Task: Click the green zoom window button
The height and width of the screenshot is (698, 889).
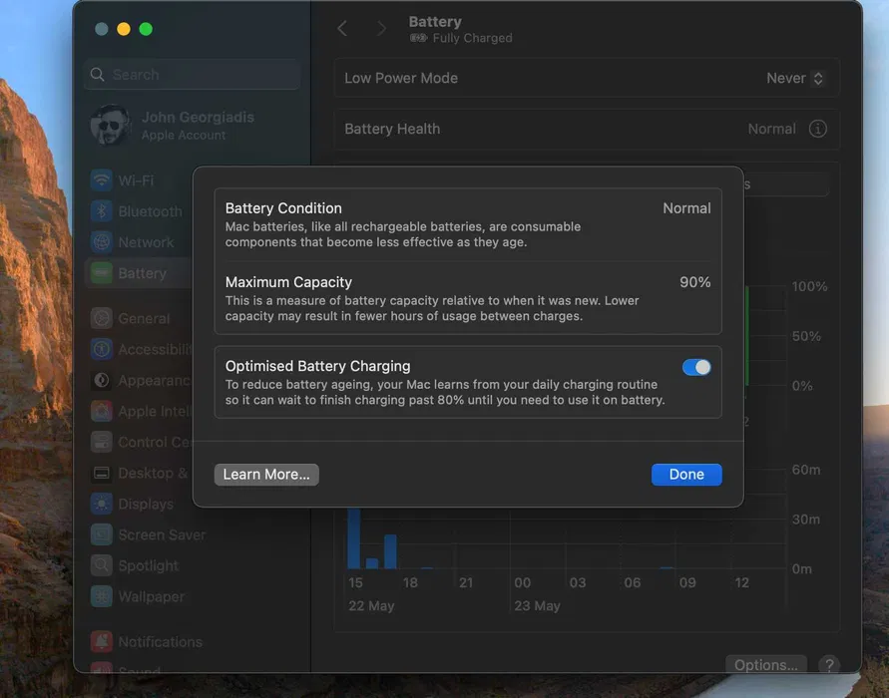Action: coord(146,29)
